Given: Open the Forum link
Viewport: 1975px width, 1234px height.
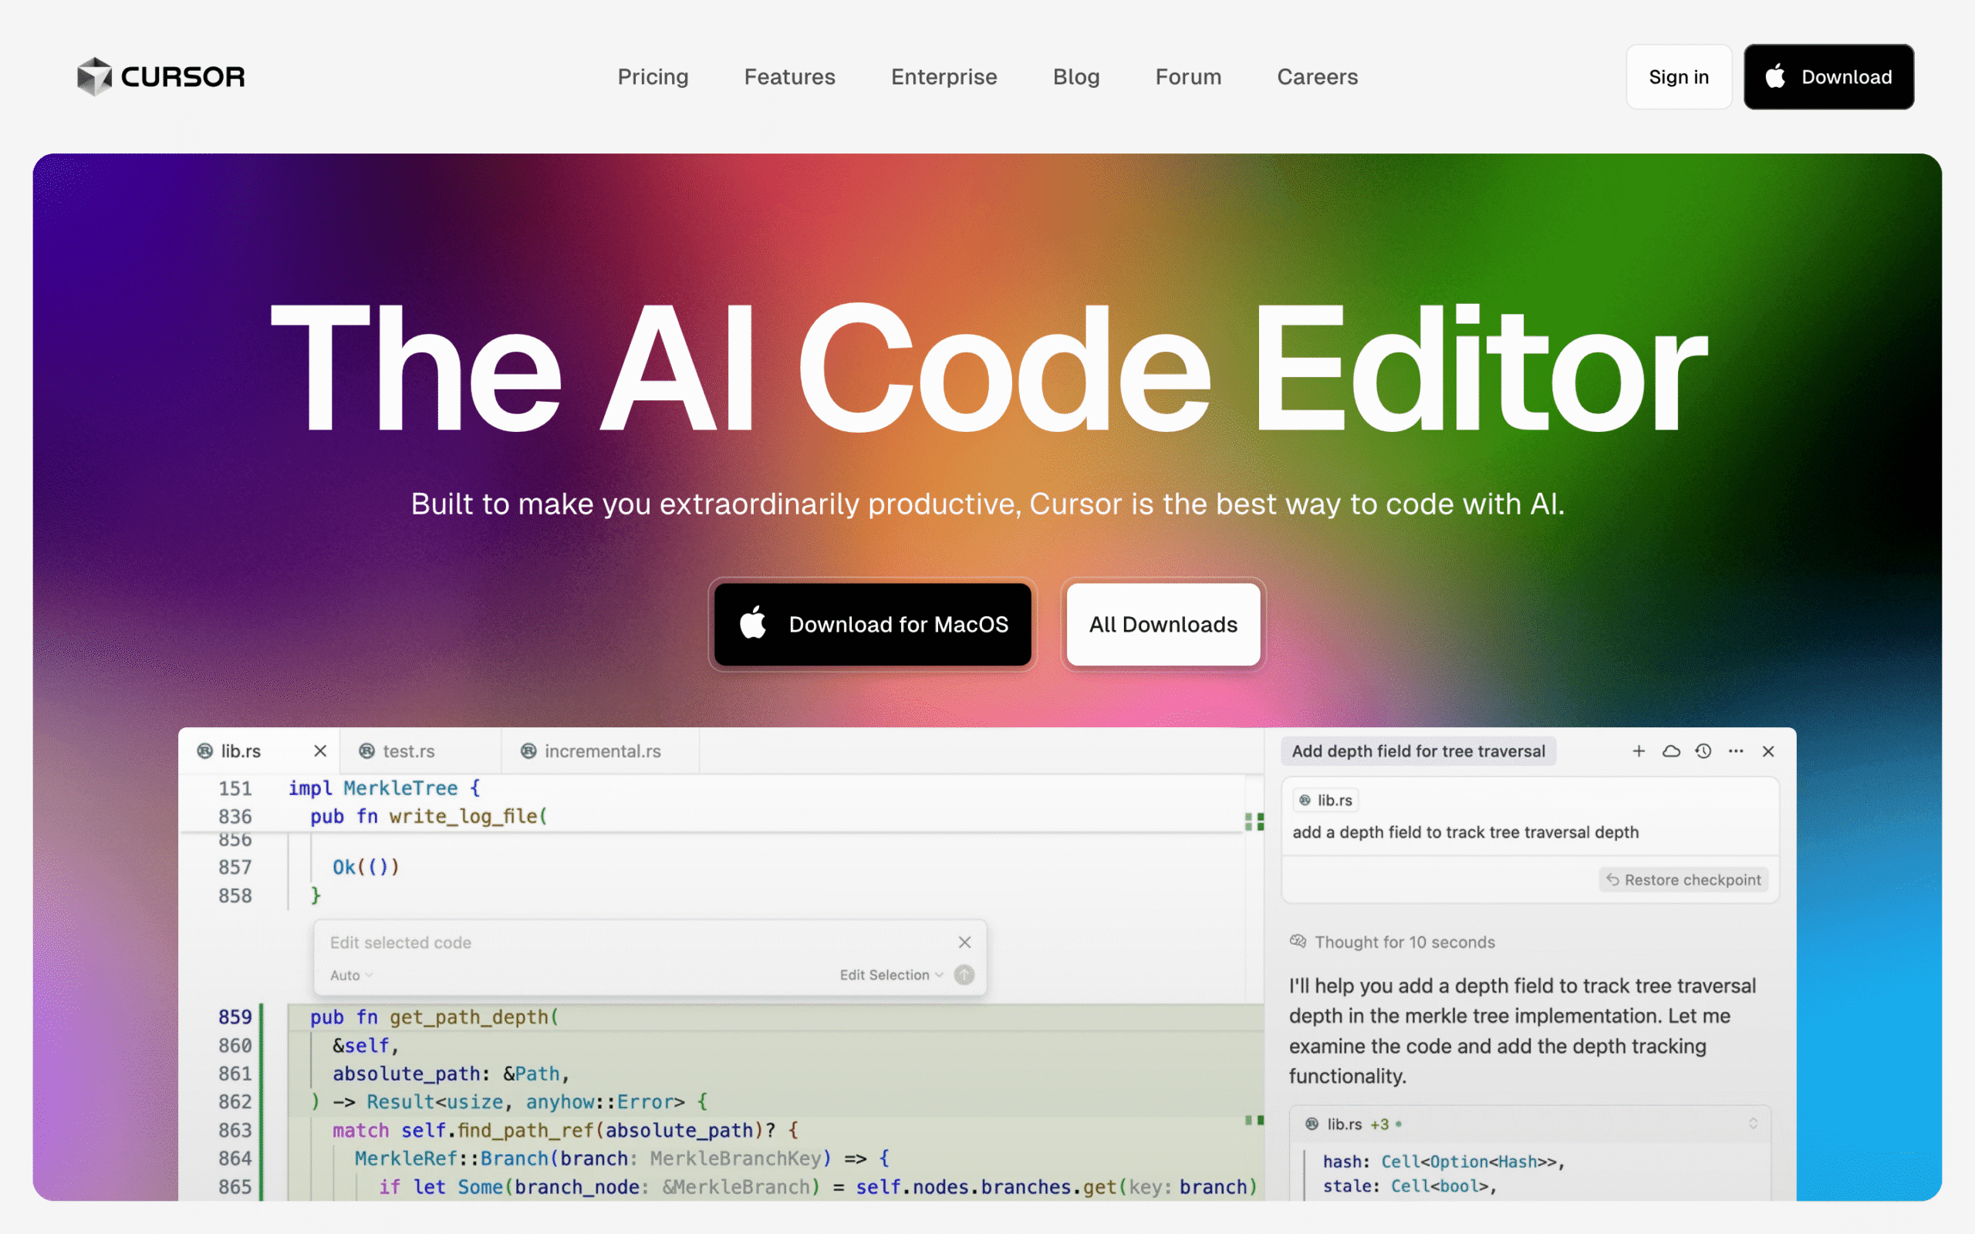Looking at the screenshot, I should [x=1187, y=76].
